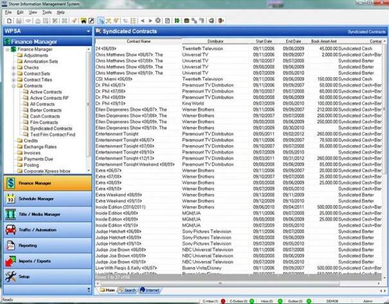Viewport: 389px width, 304px height.
Task: Click the green Outbox status indicator
Action: (309, 301)
